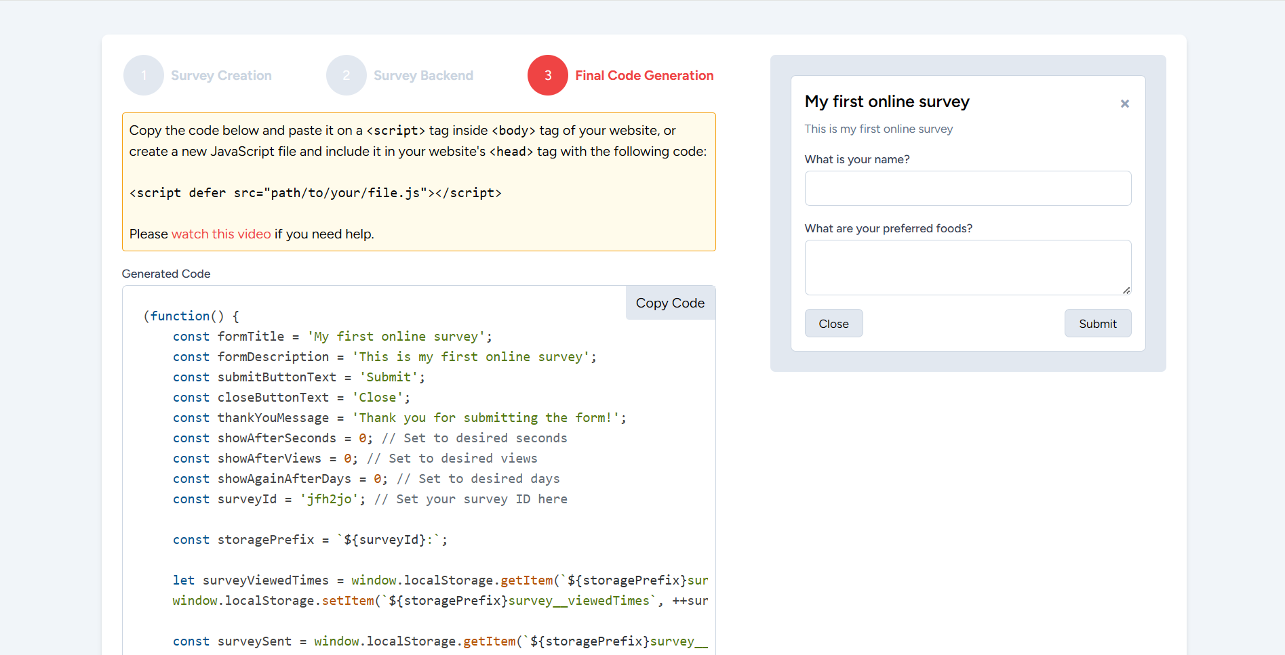Click the red step 3 circle icon
This screenshot has width=1285, height=655.
click(x=548, y=75)
